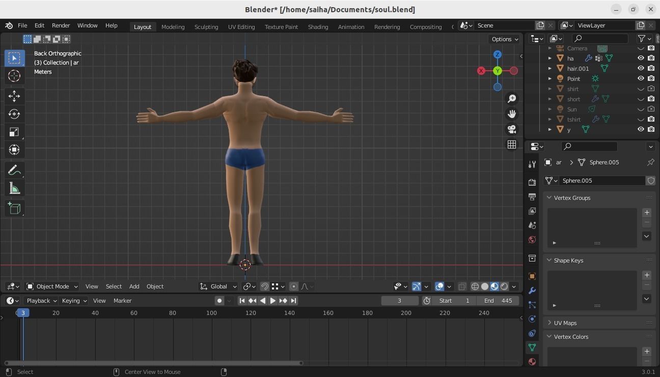Viewport: 660px width, 377px height.
Task: Open the Scene properties tab
Action: [532, 225]
